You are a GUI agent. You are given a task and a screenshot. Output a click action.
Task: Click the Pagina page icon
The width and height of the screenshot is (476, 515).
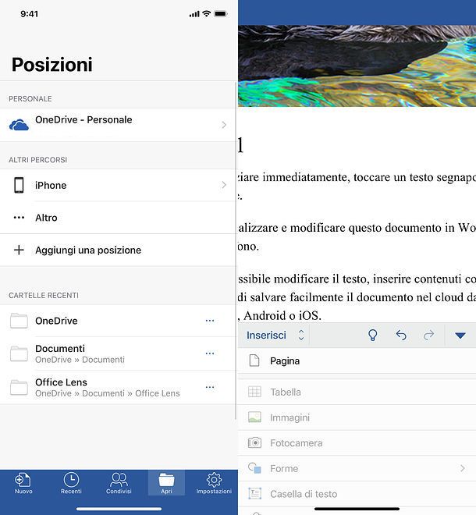pyautogui.click(x=254, y=360)
